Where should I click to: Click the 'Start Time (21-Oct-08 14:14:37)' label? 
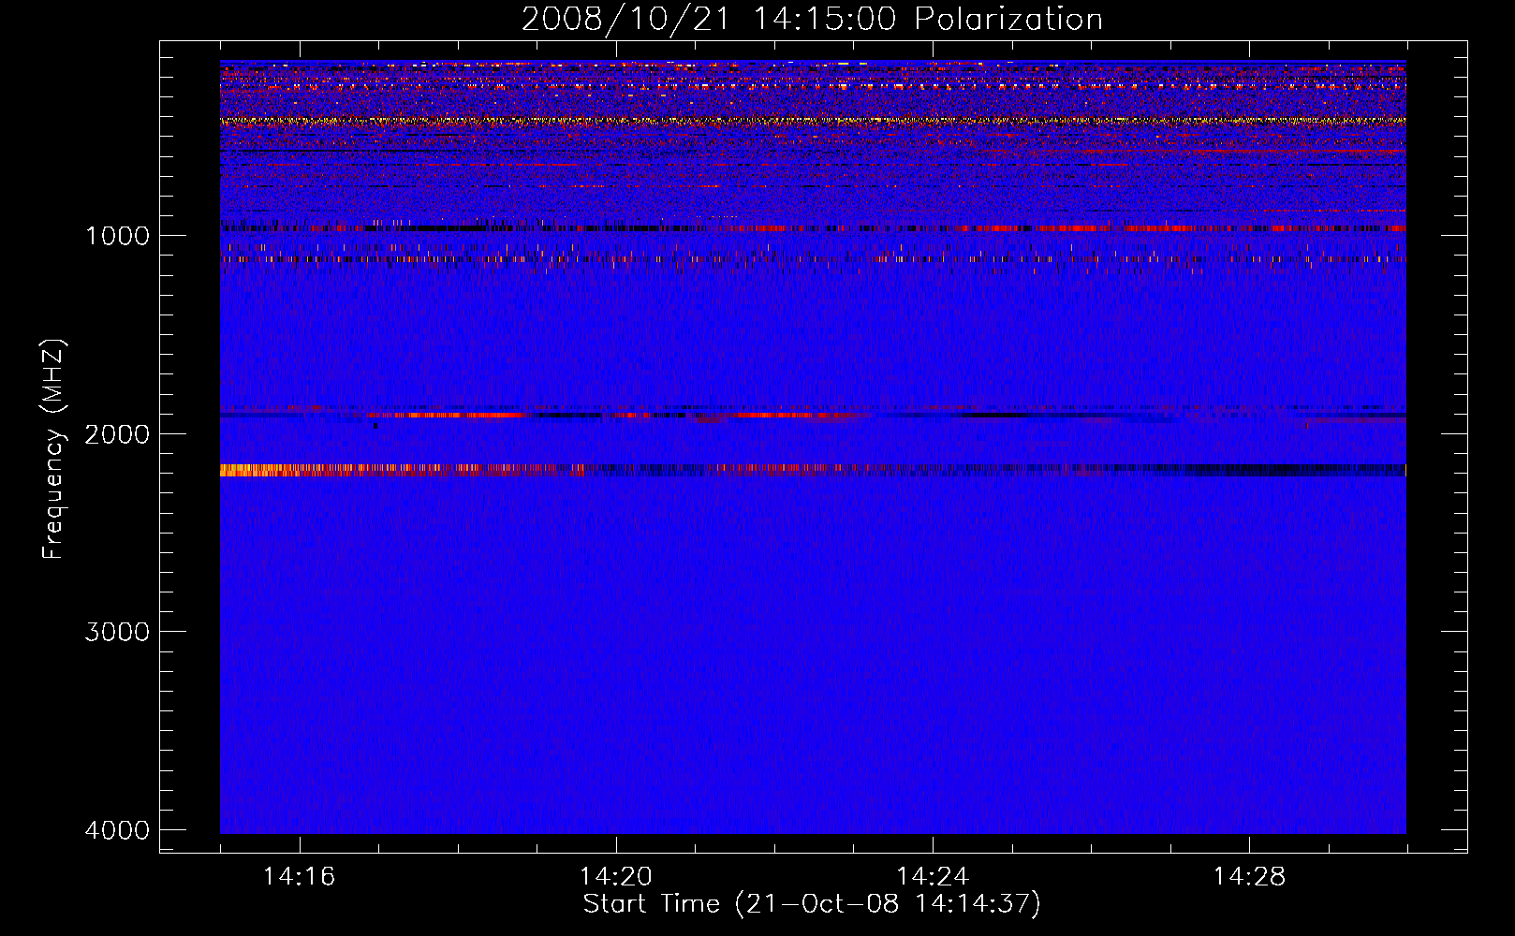pos(812,904)
